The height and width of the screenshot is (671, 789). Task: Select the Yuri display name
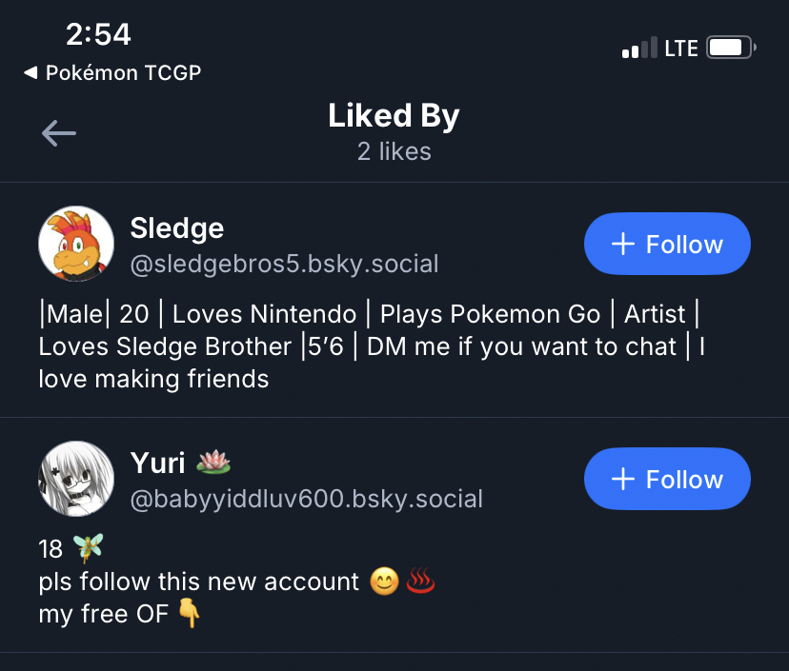[x=157, y=464]
